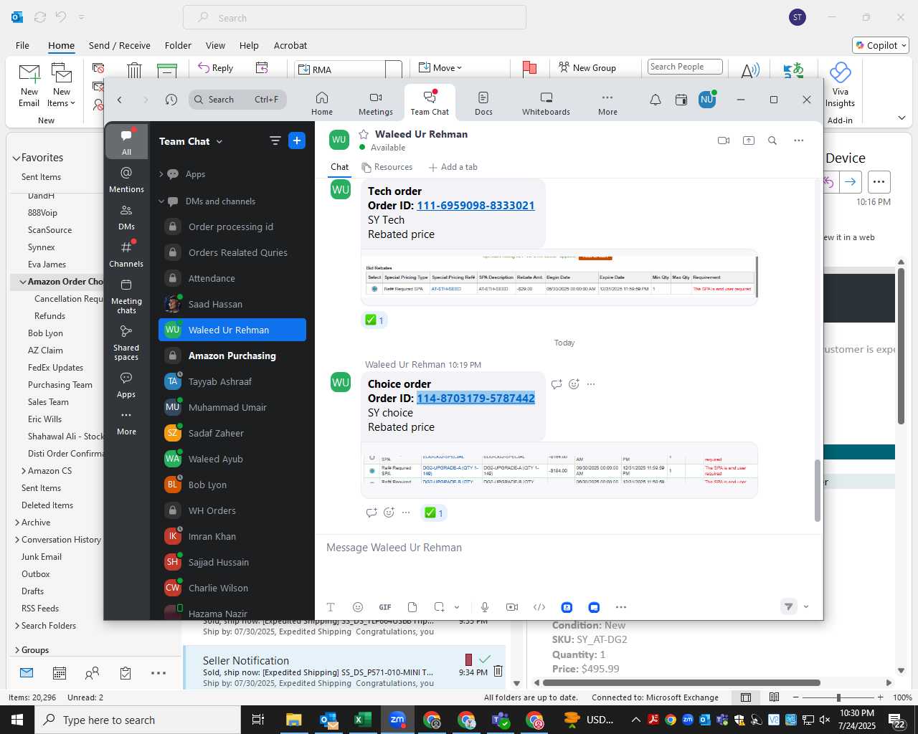Insert code snippet icon in composer

[539, 607]
